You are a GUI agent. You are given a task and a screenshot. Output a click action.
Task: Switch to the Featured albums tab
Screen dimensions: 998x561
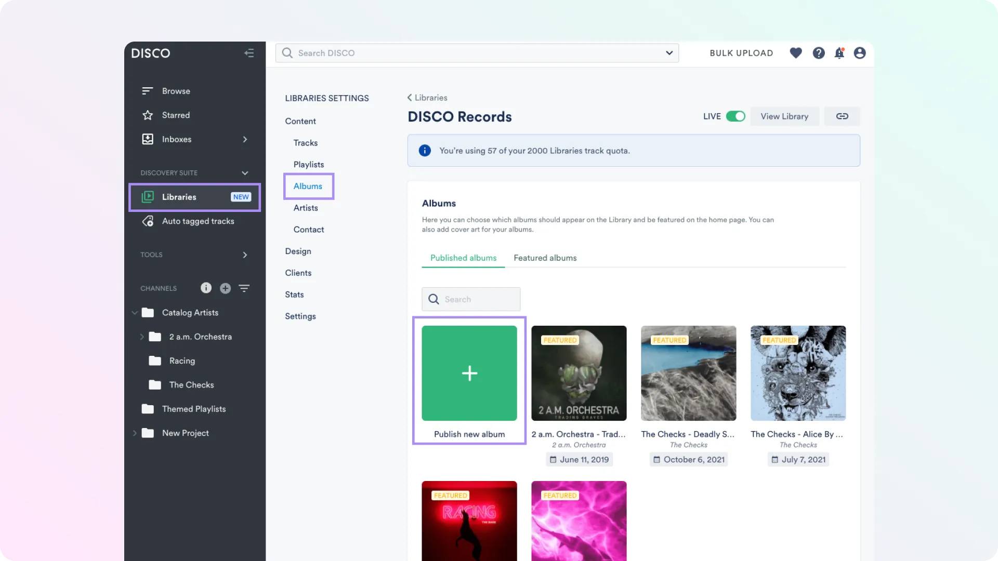[x=545, y=258]
